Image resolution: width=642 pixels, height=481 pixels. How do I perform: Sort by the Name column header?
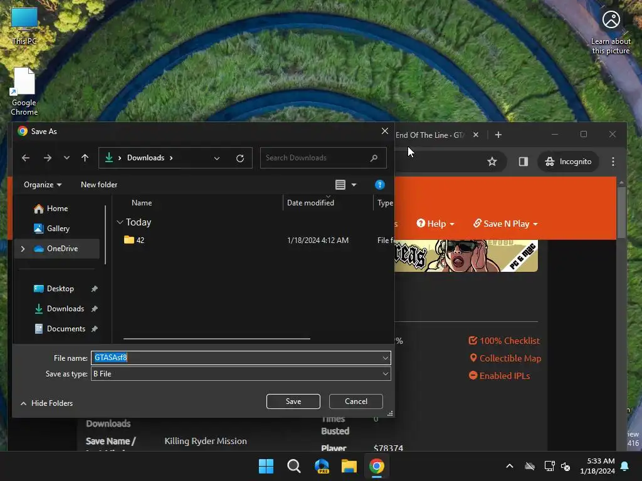(142, 203)
